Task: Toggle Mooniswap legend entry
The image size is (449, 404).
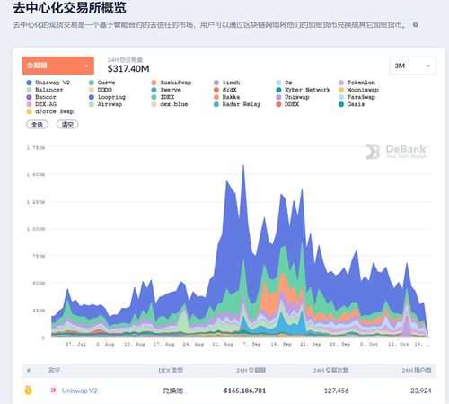Action: (358, 90)
